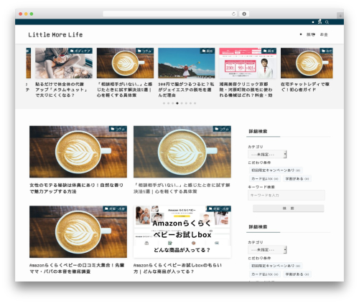The width and height of the screenshot is (359, 303).
Task: Open article title 'Amazonらくらくベビーの口コミ大集合'
Action: point(77,269)
